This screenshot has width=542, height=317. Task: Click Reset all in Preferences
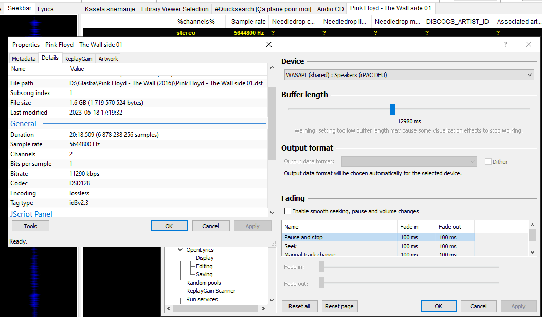pyautogui.click(x=299, y=306)
